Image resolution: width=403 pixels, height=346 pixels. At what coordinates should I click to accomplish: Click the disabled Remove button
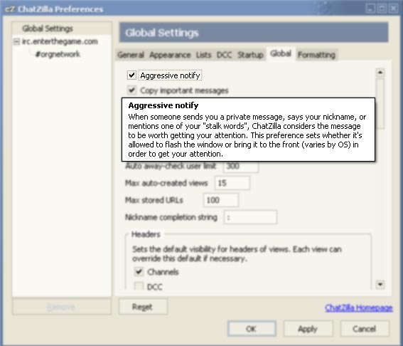tap(62, 307)
